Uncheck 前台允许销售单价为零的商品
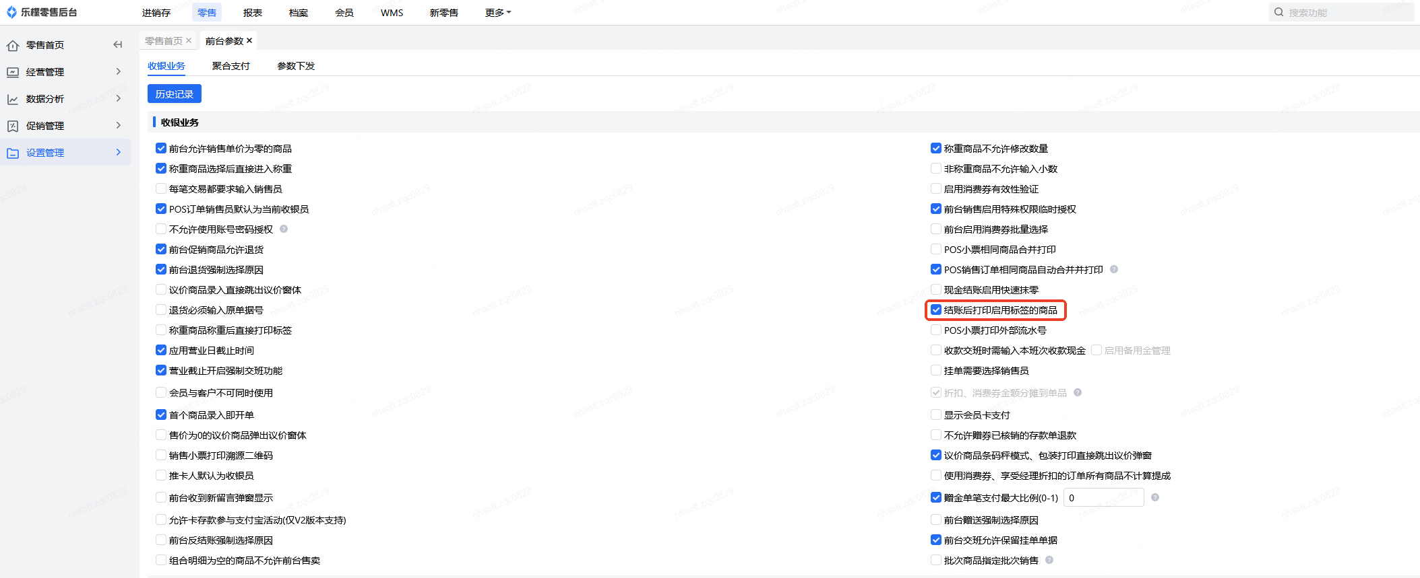This screenshot has width=1420, height=578. 161,148
